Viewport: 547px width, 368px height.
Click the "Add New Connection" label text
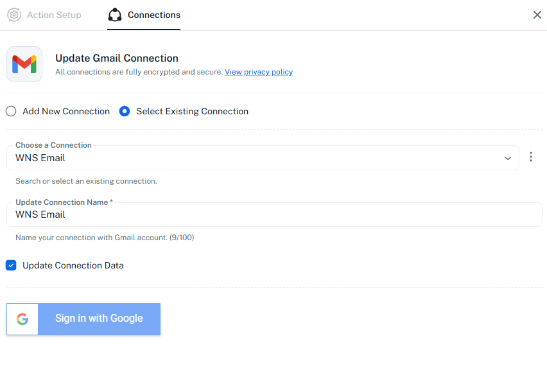[x=66, y=111]
